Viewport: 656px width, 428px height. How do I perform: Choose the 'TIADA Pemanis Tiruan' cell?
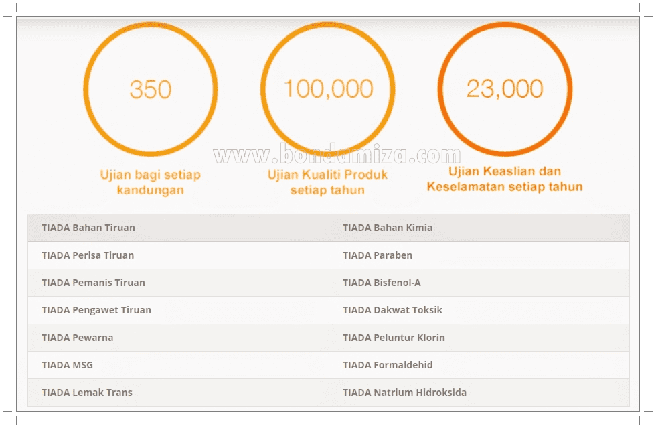click(x=93, y=283)
